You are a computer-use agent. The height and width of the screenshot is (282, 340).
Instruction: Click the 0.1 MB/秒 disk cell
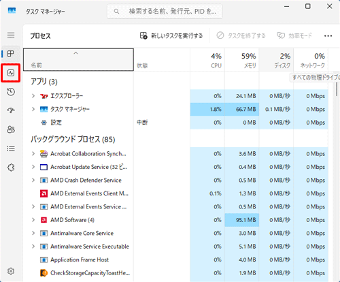[x=276, y=110]
